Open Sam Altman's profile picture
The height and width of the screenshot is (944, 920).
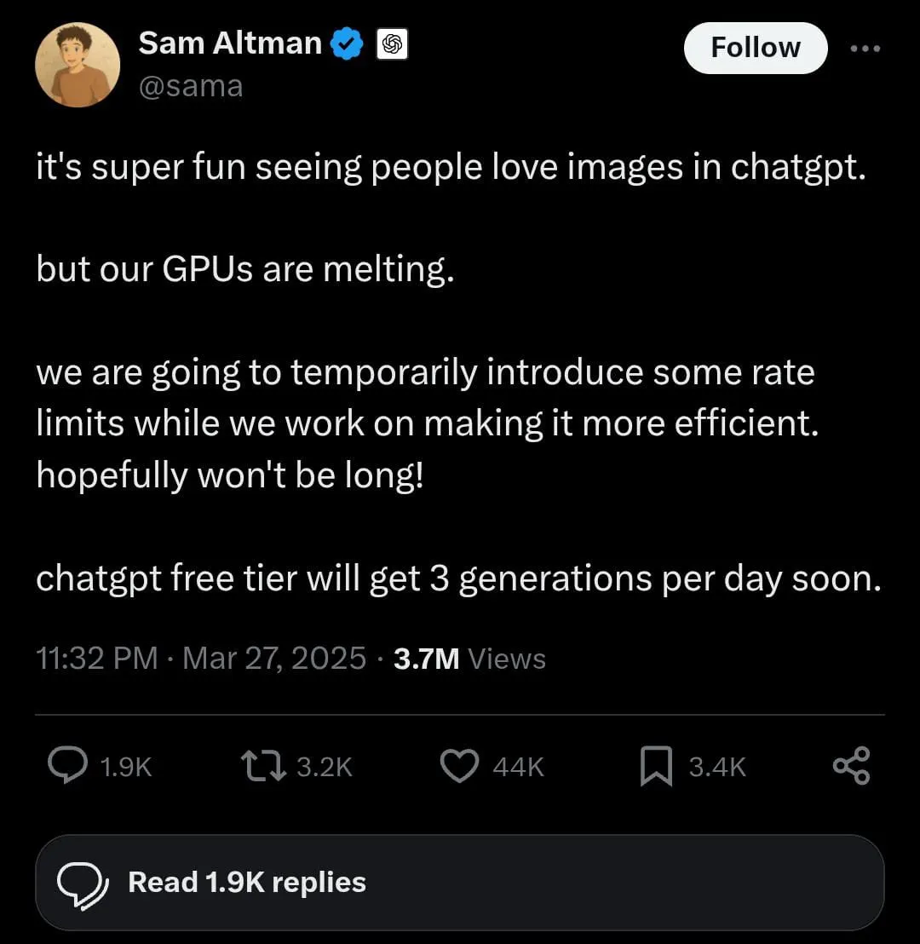pos(78,65)
